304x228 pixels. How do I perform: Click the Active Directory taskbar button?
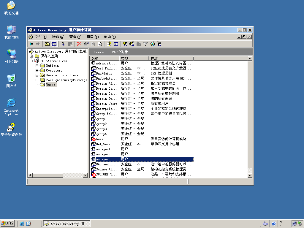pyautogui.click(x=67, y=224)
